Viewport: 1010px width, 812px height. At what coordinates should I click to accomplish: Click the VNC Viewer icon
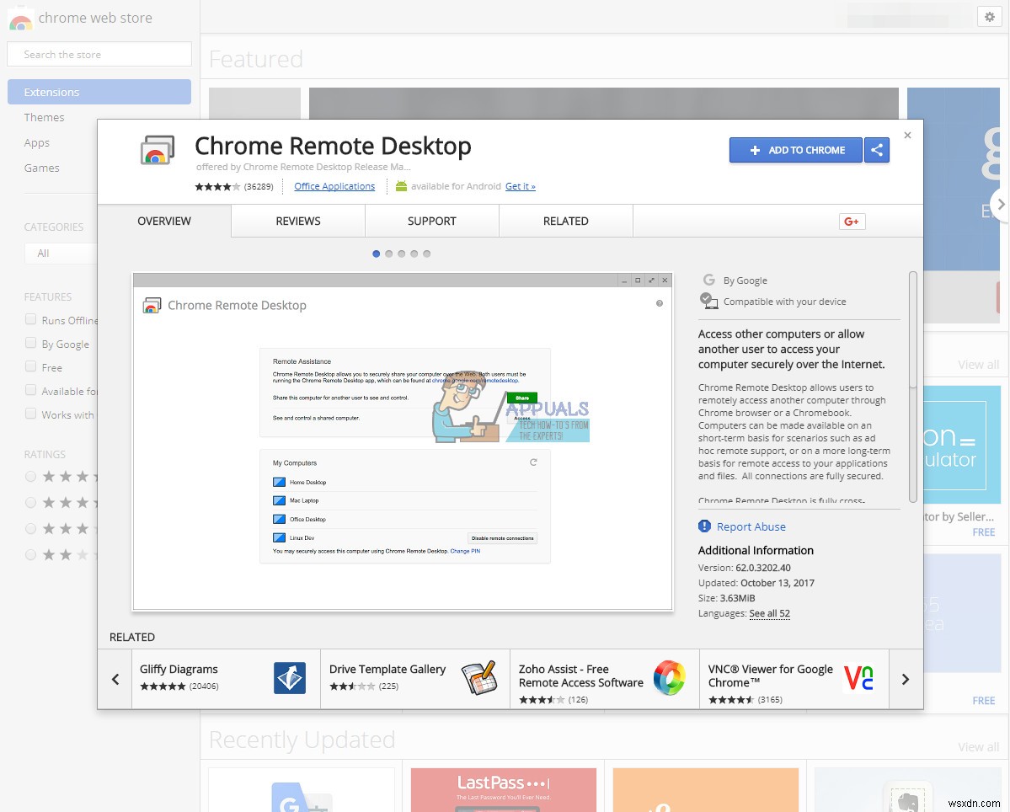[x=858, y=678]
